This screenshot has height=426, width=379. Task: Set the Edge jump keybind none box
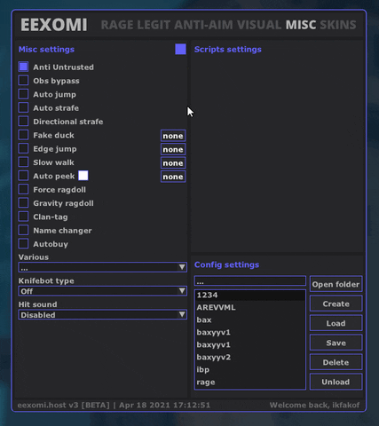point(173,149)
